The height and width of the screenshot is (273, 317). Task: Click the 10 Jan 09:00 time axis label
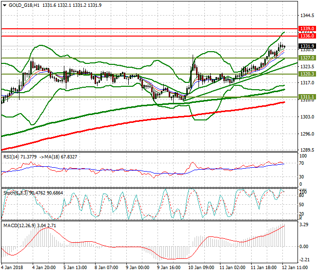(201, 268)
